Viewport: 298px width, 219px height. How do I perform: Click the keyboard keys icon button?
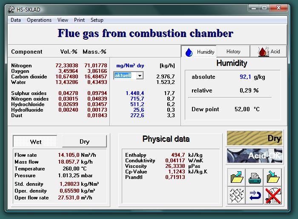click(x=235, y=196)
